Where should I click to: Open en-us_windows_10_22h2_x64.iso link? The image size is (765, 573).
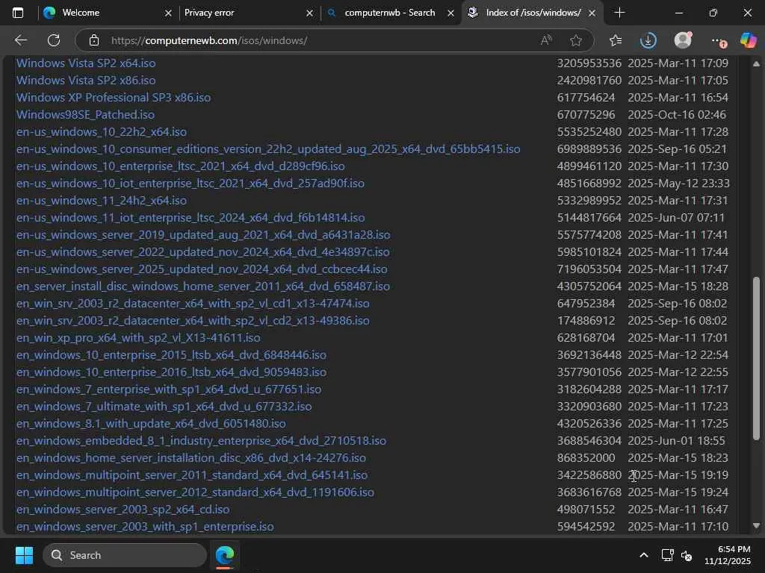[x=102, y=132]
